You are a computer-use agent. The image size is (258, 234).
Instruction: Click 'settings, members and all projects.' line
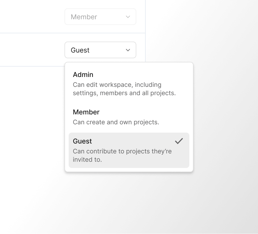point(124,93)
